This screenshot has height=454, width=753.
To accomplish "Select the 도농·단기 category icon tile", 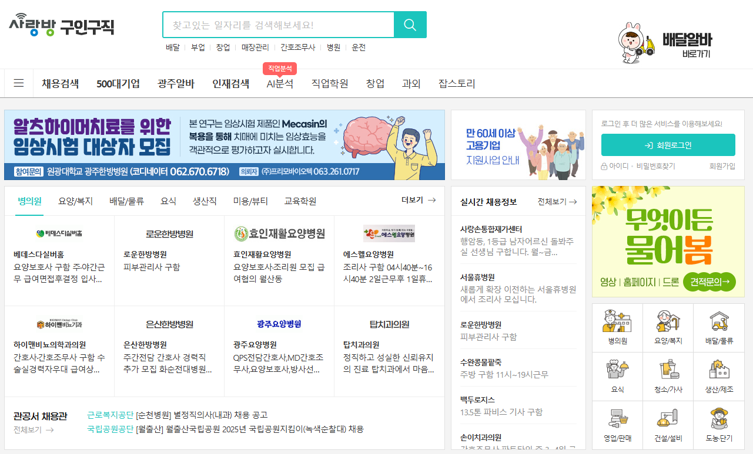I will (x=719, y=425).
